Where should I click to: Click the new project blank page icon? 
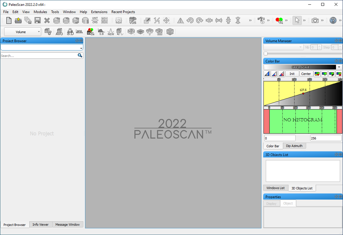pyautogui.click(x=9, y=20)
